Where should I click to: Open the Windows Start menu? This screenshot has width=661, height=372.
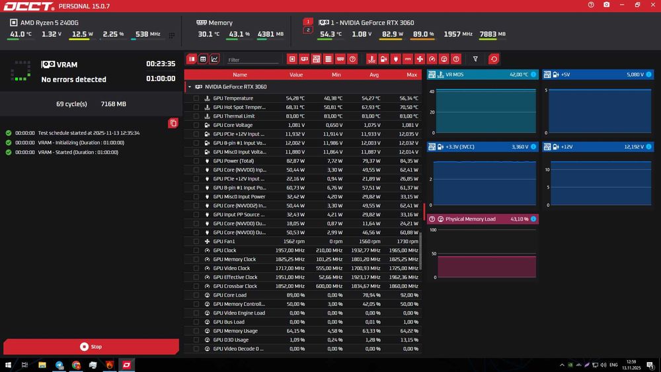pos(8,365)
